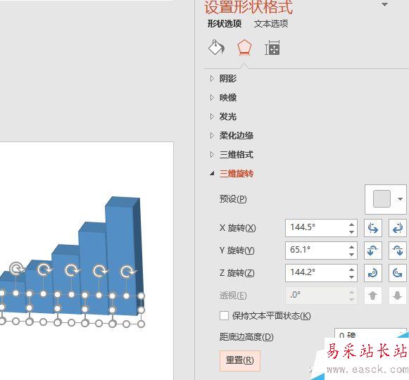Image resolution: width=409 pixels, height=380 pixels.
Task: Click the perspective narrow up-arrow button
Action: [x=372, y=296]
